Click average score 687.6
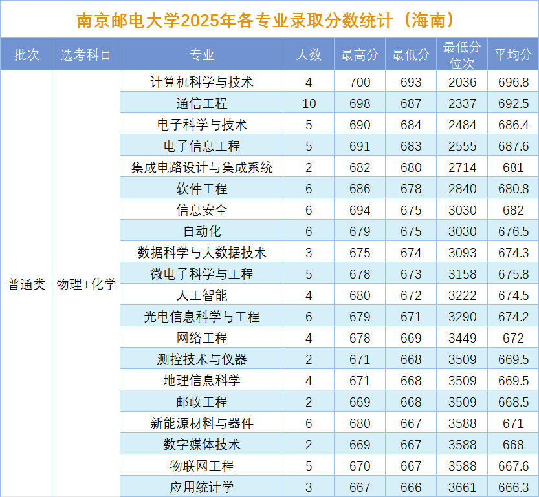Image resolution: width=539 pixels, height=497 pixels. pos(513,146)
